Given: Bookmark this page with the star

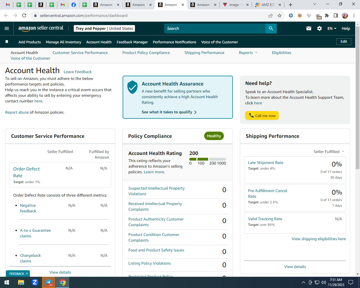Looking at the screenshot, I should (280, 15).
